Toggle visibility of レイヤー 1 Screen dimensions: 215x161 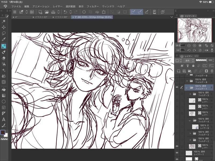(177, 153)
